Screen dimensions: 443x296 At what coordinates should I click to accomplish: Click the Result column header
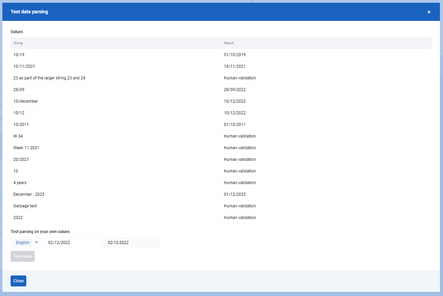pos(229,43)
